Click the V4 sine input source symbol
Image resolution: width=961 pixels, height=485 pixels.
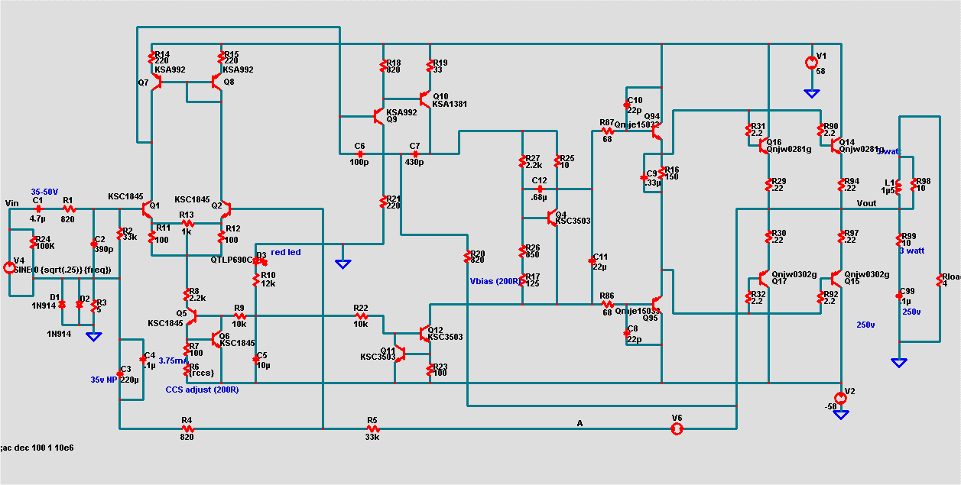point(9,268)
